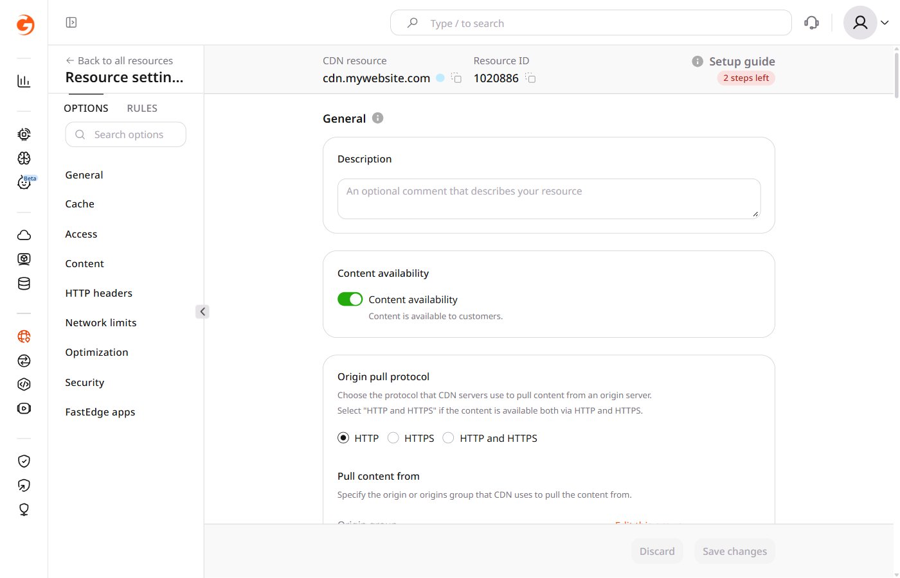Switch to the RULES tab

142,108
